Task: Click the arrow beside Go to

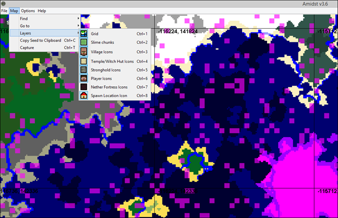Action: 78,26
